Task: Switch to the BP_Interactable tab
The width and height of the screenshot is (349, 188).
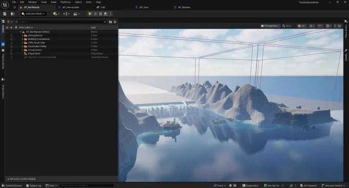Action: coord(70,7)
